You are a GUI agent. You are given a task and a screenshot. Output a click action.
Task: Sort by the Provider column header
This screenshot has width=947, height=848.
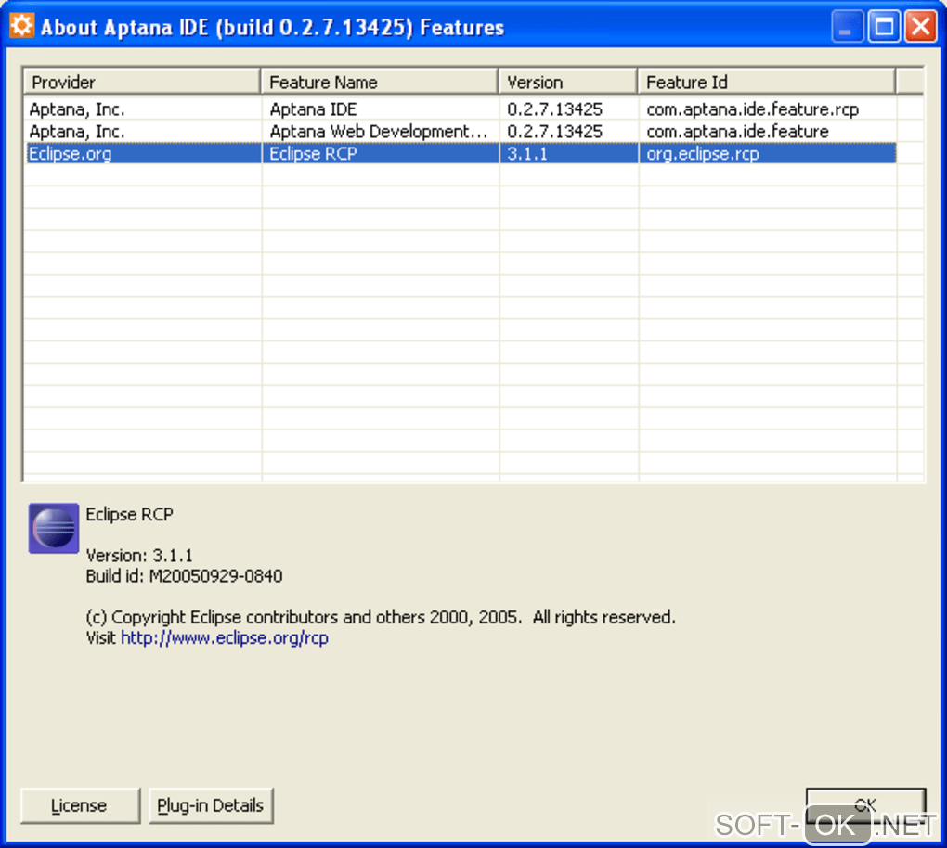click(142, 82)
